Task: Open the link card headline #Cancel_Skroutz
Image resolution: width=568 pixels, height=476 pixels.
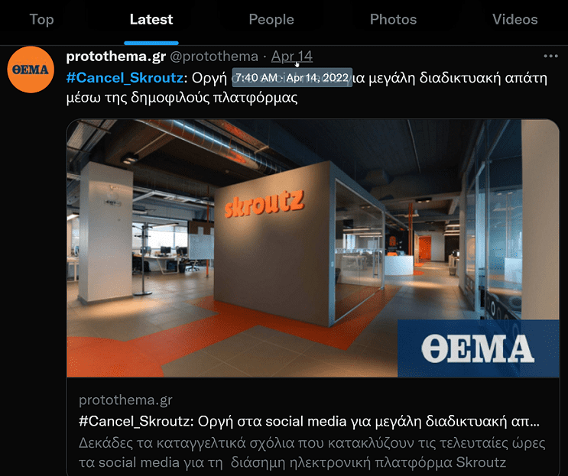Action: 309,421
